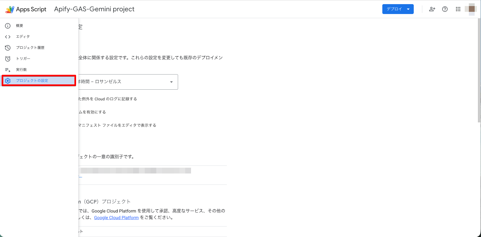Click the Apps Script title text
Screen dimensions: 481x237
tap(31, 9)
